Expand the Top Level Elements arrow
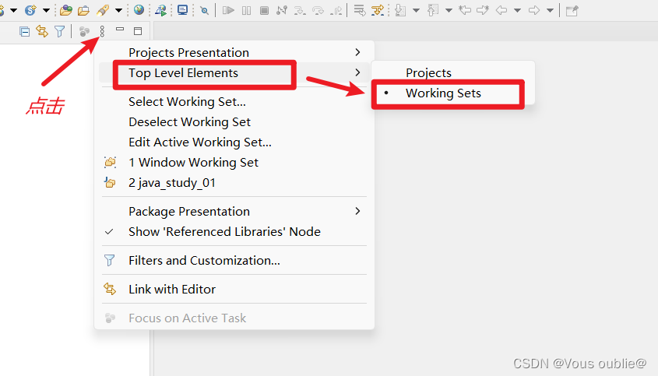Image resolution: width=658 pixels, height=376 pixels. 357,72
